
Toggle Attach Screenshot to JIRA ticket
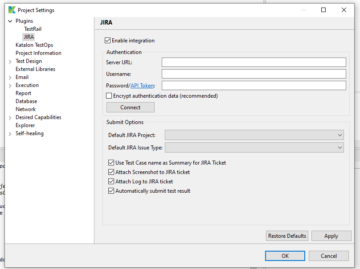(111, 172)
